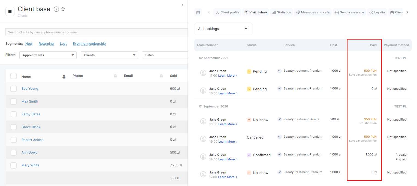Click the Confirmed checkmark status icon

click(x=249, y=155)
